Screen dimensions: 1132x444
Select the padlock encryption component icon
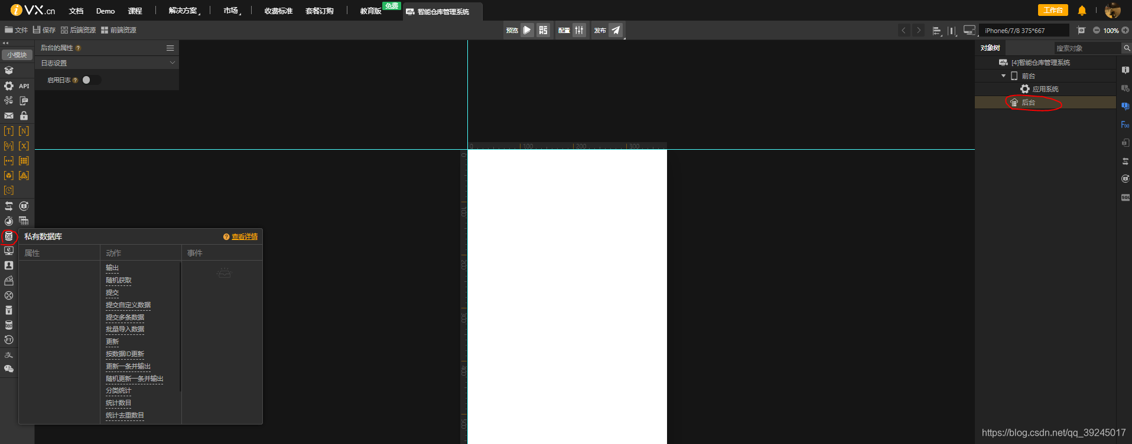pos(24,116)
